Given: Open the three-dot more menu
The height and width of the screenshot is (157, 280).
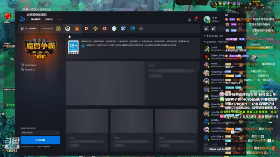Looking at the screenshot, I should coord(59,20).
